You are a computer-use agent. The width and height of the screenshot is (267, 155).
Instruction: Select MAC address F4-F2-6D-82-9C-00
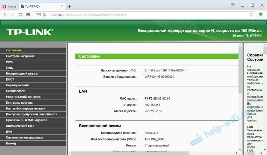pyautogui.click(x=157, y=99)
